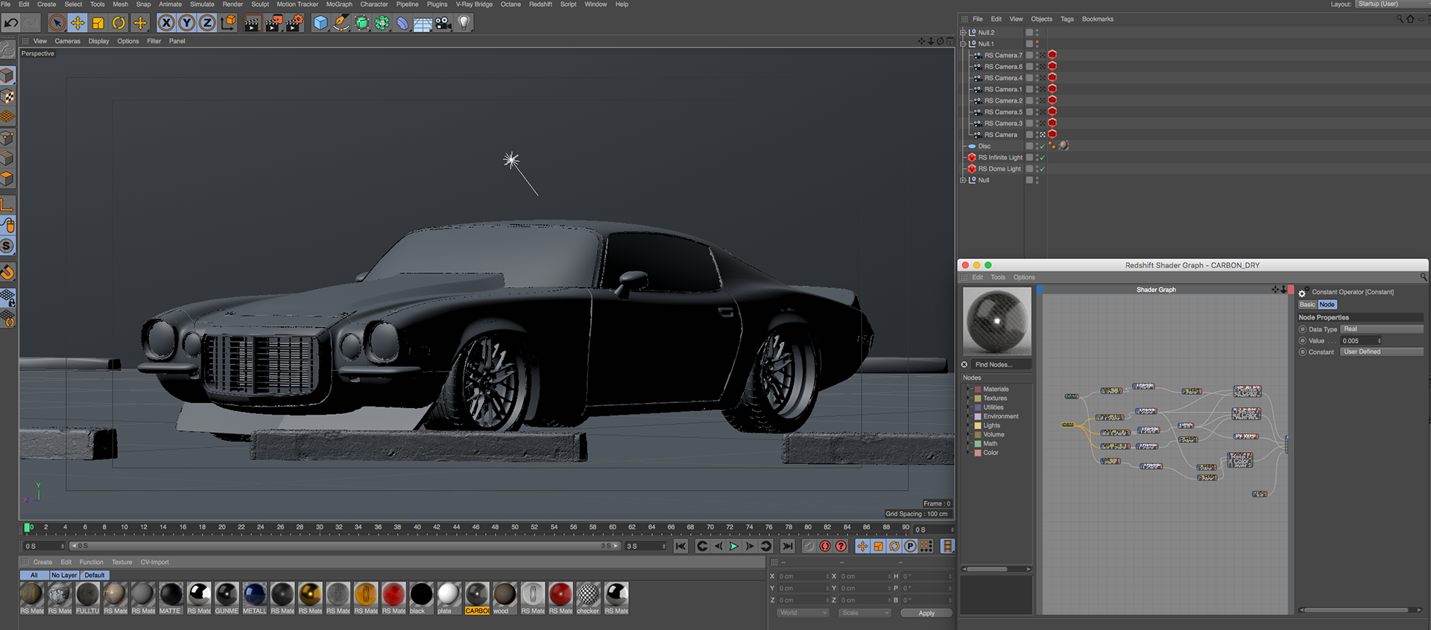
Task: Add a Cube primitive object
Action: (x=320, y=23)
